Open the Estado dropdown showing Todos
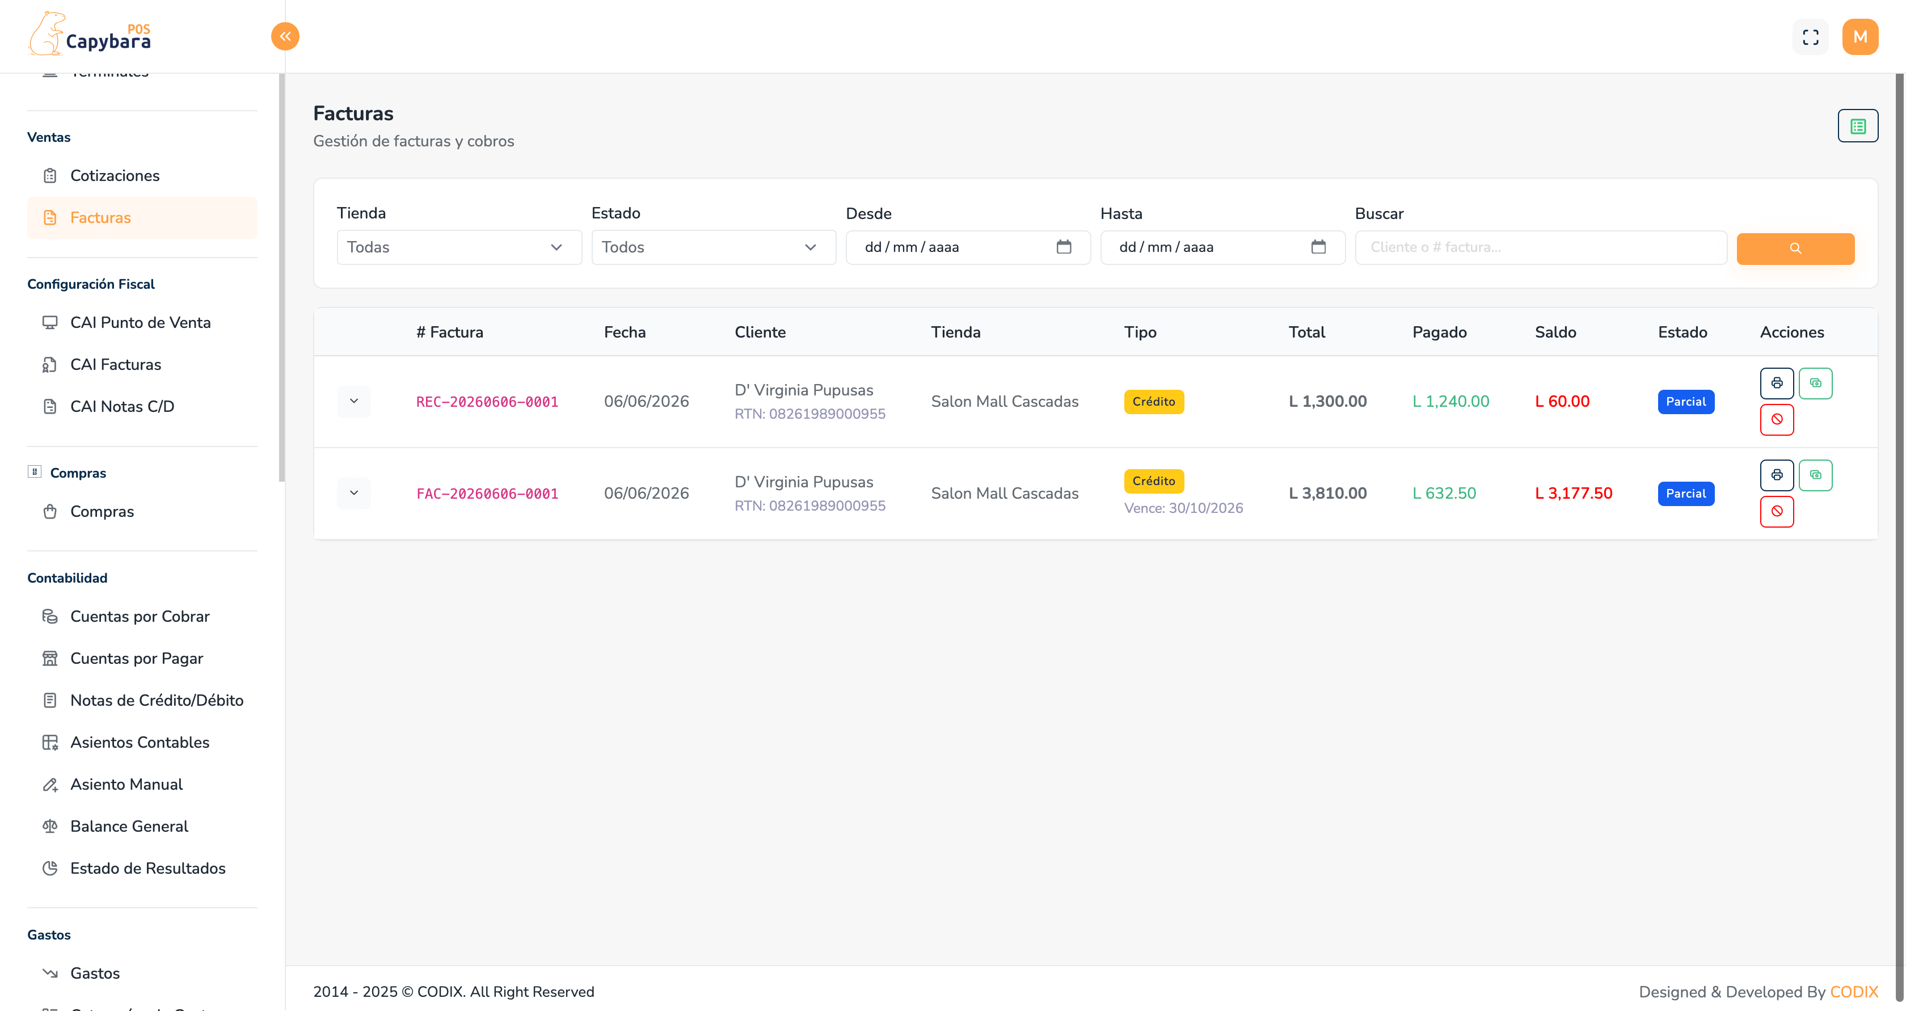 coord(713,247)
